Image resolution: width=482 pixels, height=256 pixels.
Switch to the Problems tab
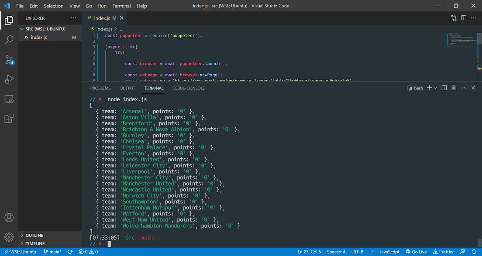100,88
